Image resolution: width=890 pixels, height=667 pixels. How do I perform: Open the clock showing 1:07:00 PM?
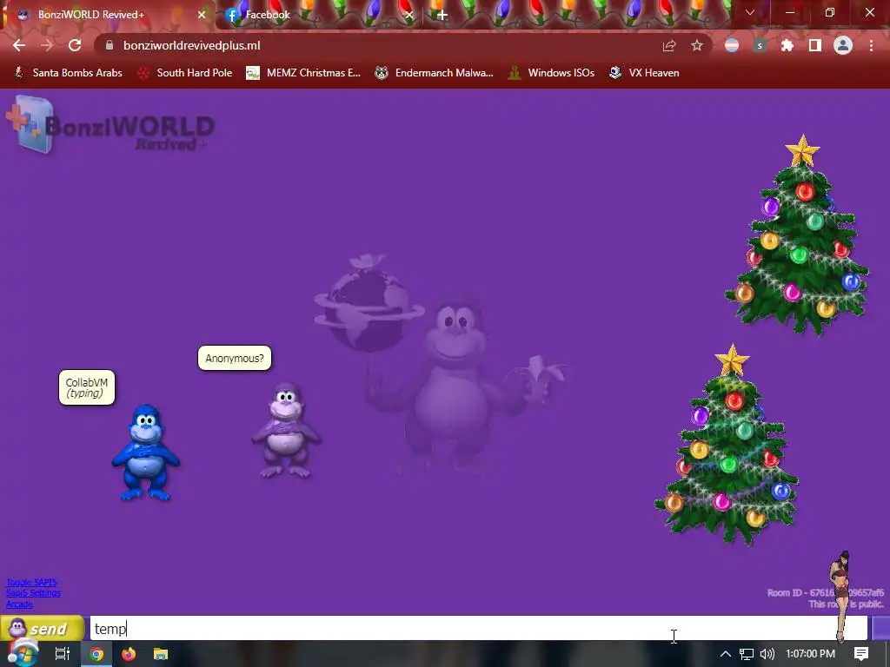(811, 654)
